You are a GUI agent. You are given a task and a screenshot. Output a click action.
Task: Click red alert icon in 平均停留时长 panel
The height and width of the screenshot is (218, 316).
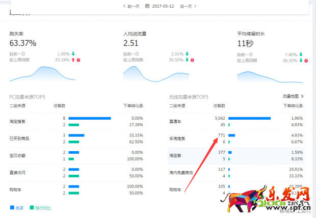point(306,60)
